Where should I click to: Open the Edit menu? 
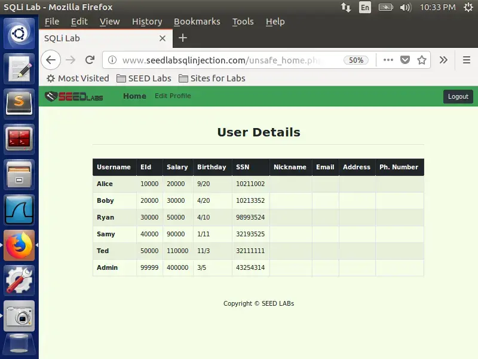click(x=79, y=22)
